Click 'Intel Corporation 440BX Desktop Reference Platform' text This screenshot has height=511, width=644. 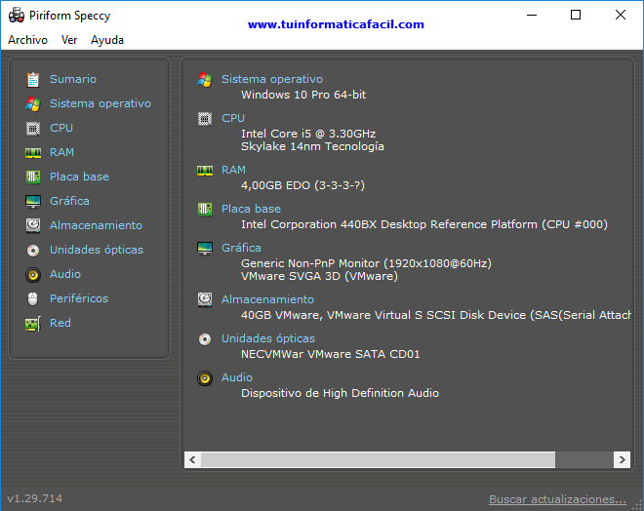[389, 224]
